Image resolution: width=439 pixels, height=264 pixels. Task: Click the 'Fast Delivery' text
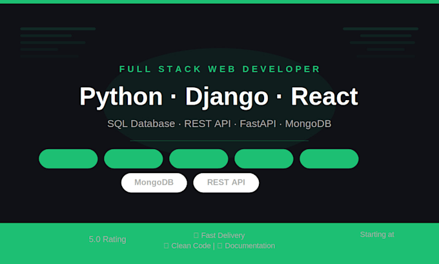point(223,236)
